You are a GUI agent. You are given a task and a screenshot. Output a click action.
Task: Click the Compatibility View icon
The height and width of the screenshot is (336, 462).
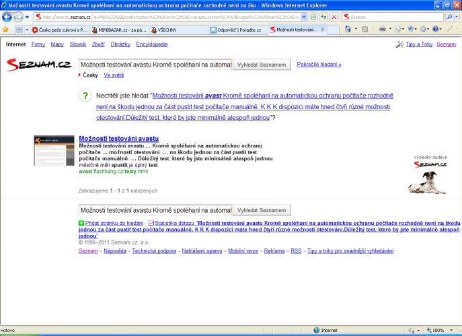313,17
